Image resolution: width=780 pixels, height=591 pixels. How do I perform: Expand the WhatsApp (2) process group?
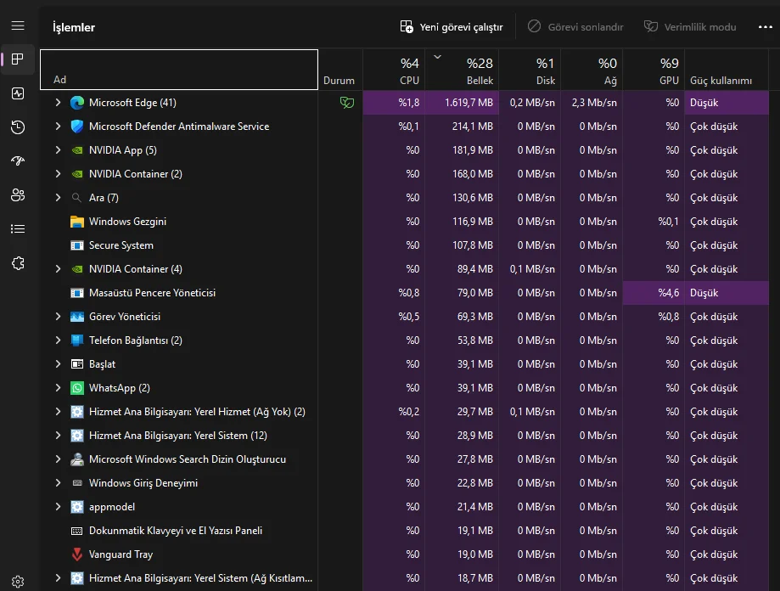[59, 388]
